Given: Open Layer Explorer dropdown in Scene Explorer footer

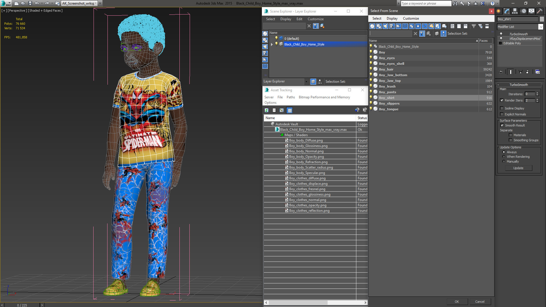Looking at the screenshot, I should pyautogui.click(x=306, y=82).
